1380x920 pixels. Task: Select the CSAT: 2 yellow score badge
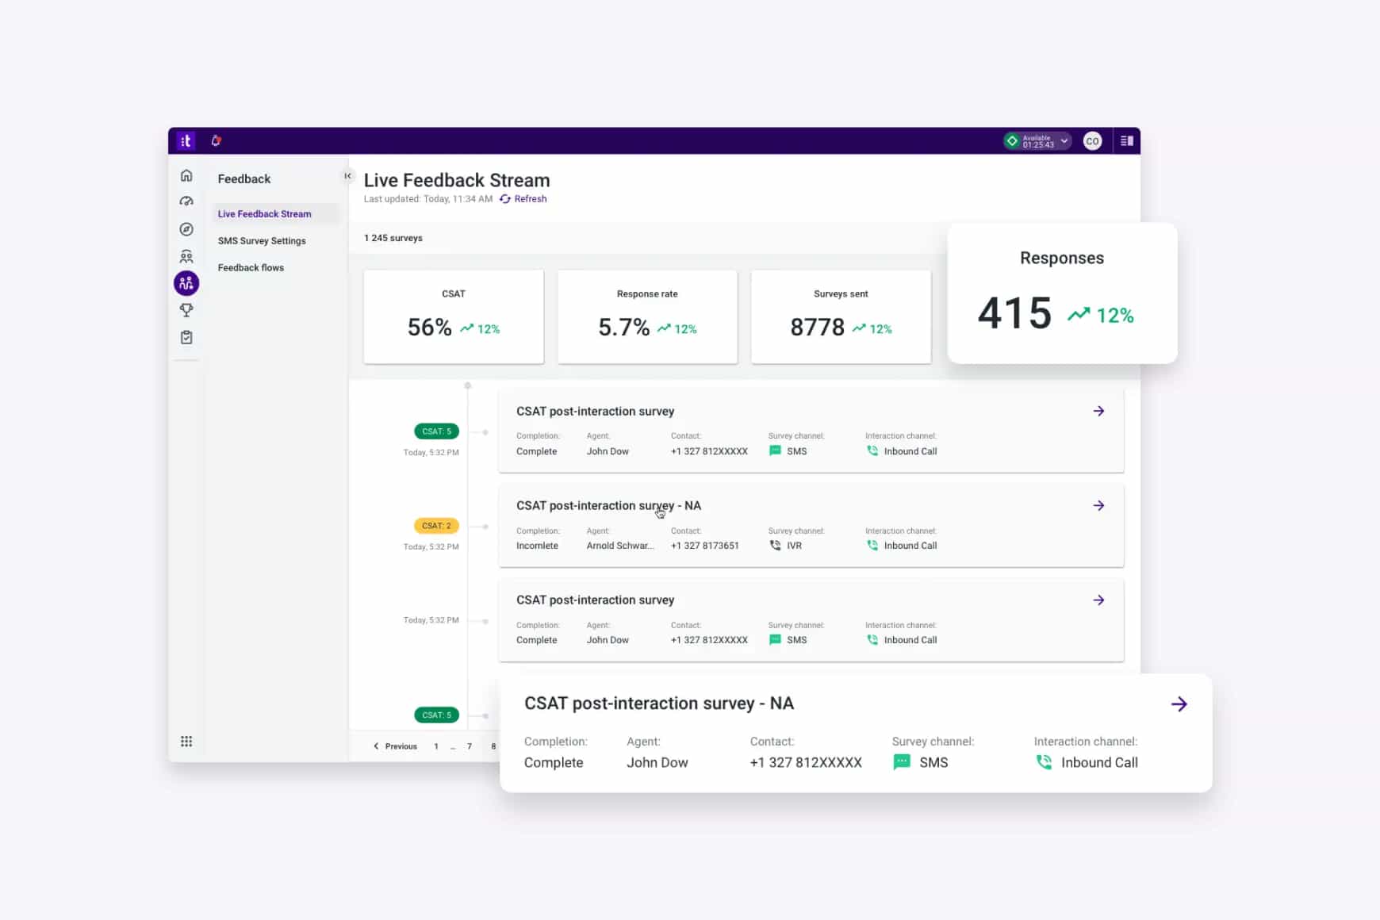436,525
